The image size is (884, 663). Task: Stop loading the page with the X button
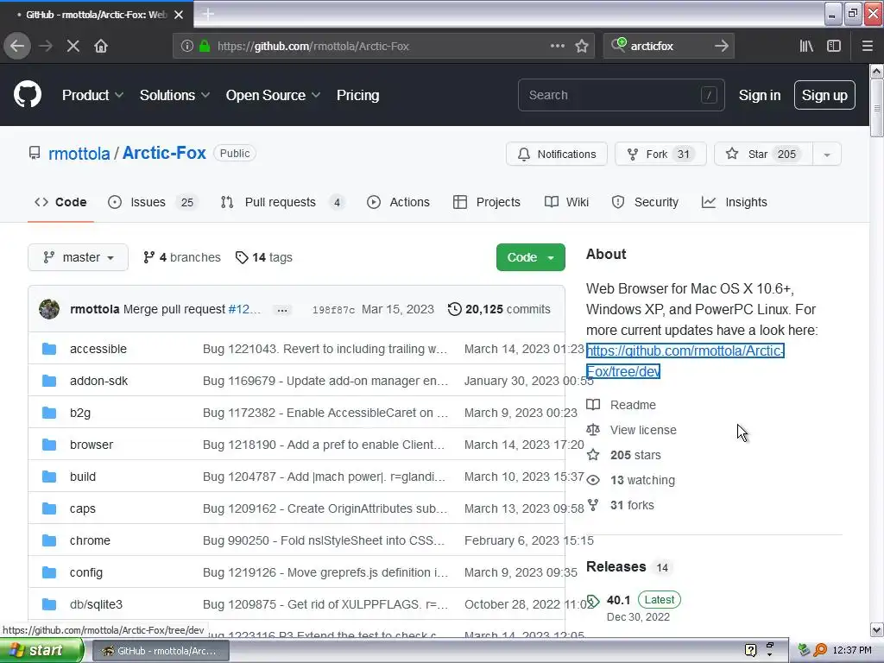(73, 46)
